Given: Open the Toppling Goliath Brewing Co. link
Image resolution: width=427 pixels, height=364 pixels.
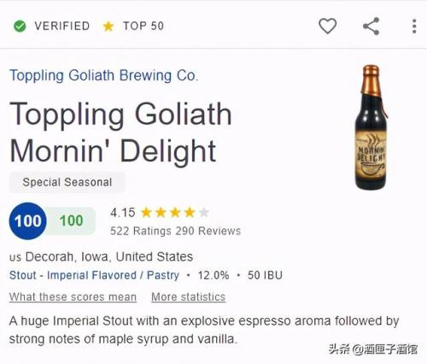Looking at the screenshot, I should click(104, 75).
